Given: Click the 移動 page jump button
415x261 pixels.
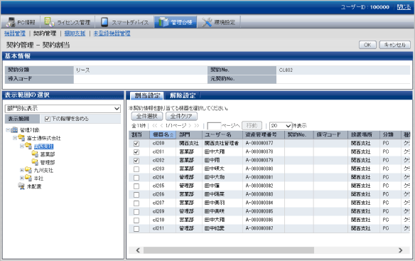Looking at the screenshot, I should click(x=252, y=126).
